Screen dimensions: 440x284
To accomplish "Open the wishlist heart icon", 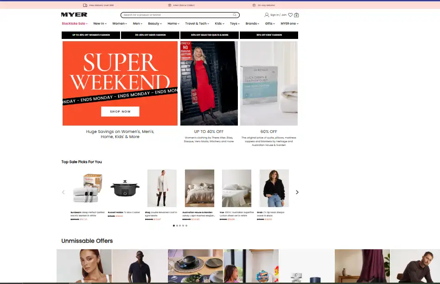I will point(290,15).
